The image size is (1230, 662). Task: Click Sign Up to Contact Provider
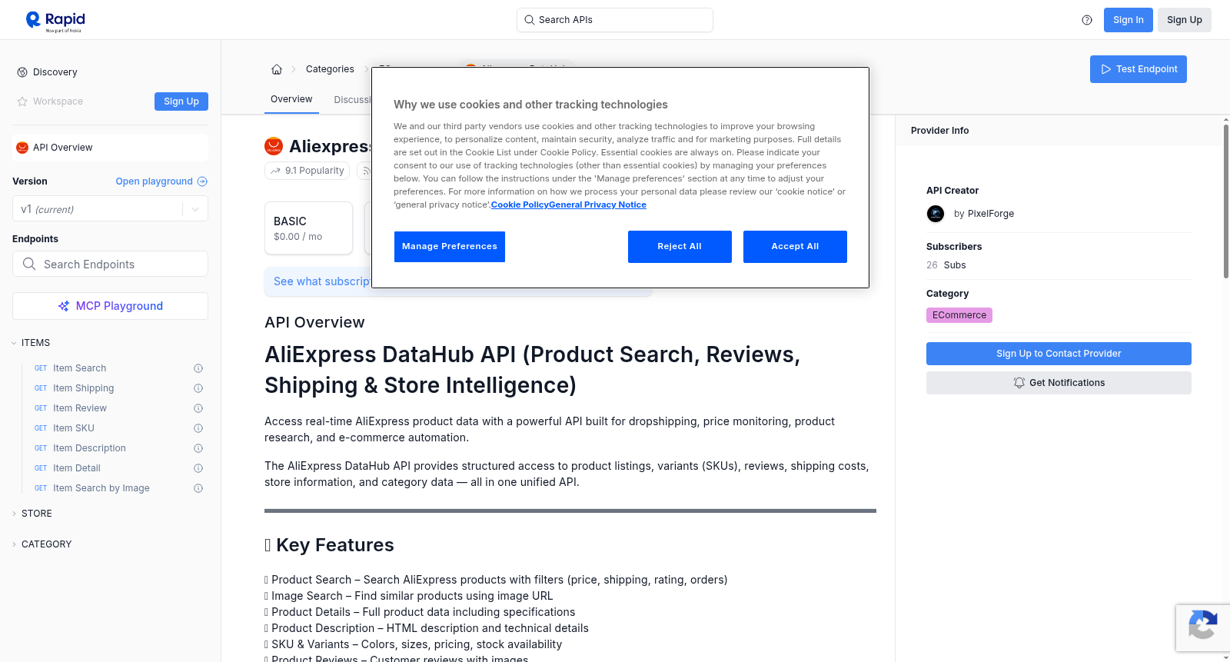coord(1059,354)
